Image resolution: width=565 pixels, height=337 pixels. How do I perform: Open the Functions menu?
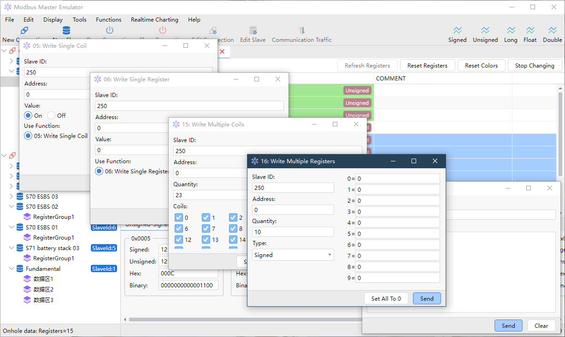pos(109,20)
